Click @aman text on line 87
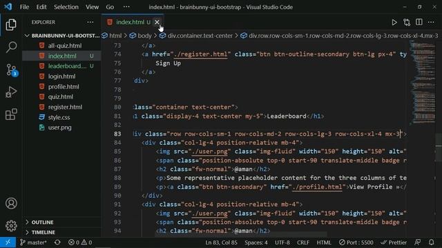 [x=243, y=169]
